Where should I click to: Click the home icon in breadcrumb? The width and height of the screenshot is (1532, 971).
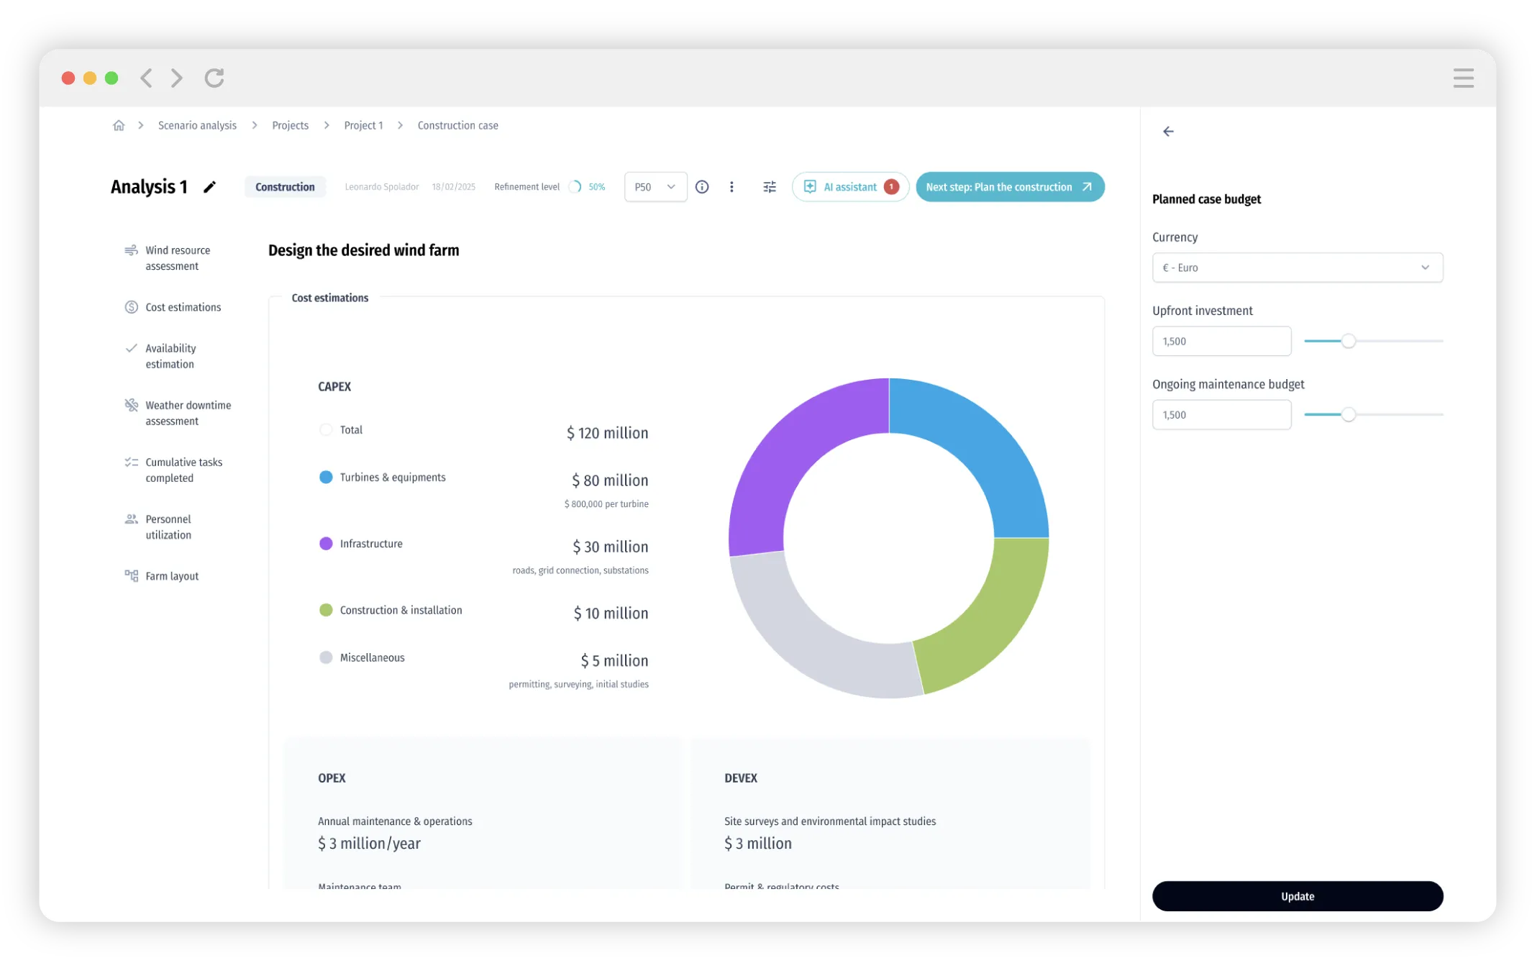click(119, 125)
